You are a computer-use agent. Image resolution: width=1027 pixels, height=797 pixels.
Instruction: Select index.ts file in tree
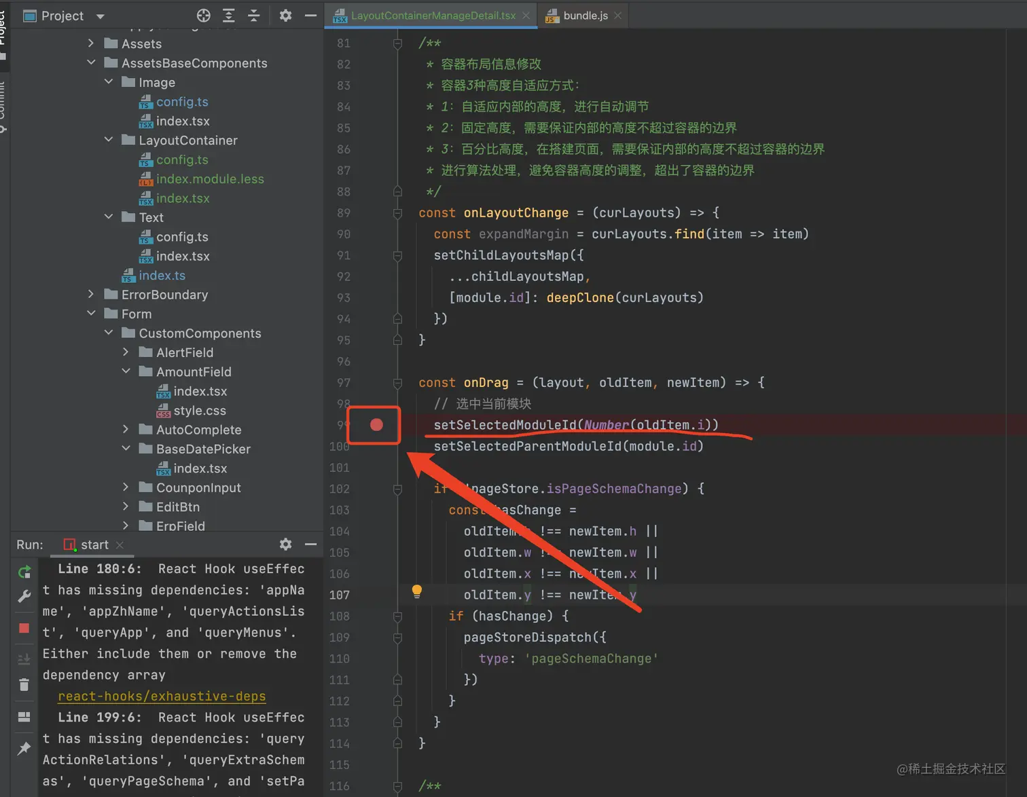162,276
